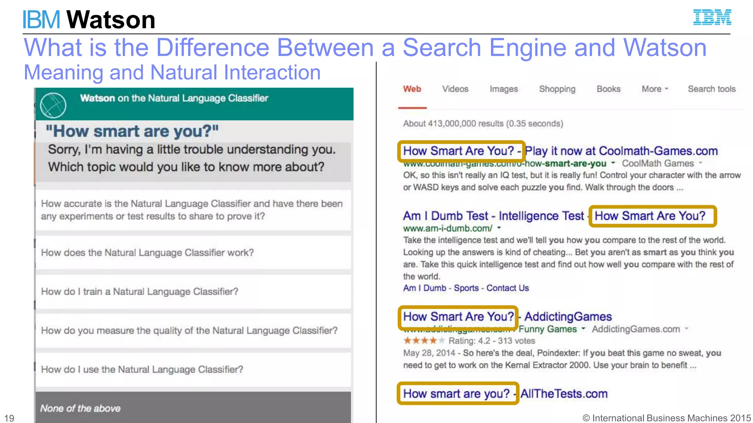The image size is (753, 423).
Task: Select How do I train a Classifier
Action: (x=193, y=292)
